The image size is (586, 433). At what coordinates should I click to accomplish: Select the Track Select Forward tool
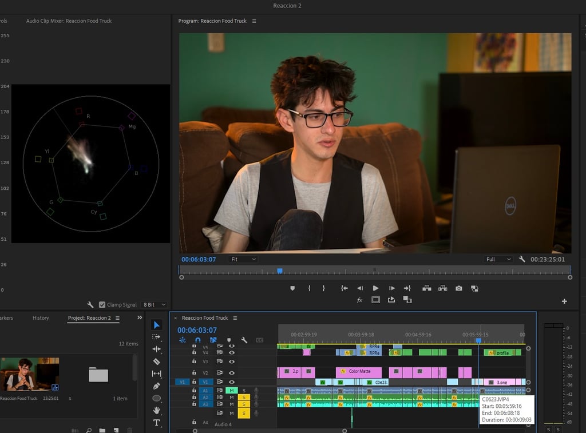click(157, 337)
